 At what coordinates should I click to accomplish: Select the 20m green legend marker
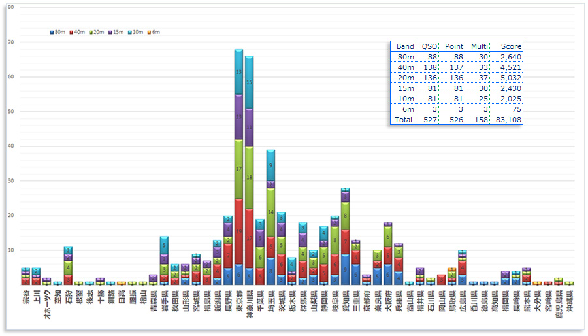pos(90,32)
